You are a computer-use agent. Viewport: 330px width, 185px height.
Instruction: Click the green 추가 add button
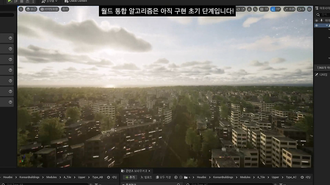[x=130, y=177]
